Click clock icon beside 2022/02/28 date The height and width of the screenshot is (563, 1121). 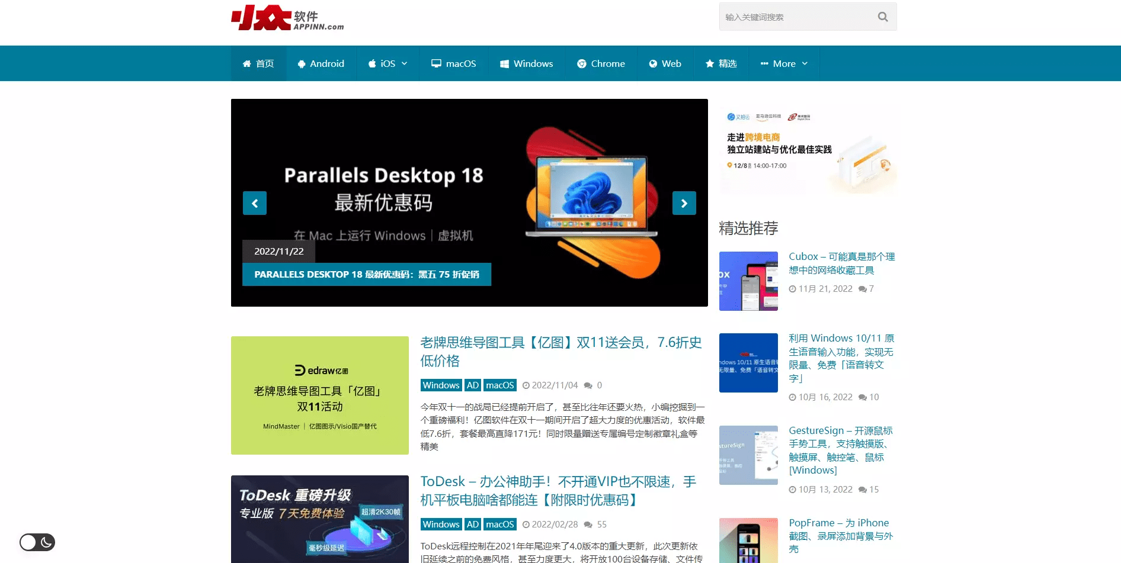point(526,525)
